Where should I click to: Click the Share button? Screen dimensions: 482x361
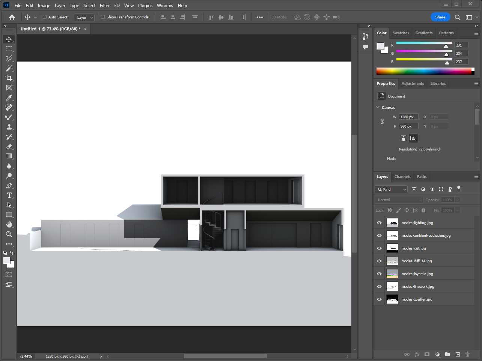click(x=440, y=17)
